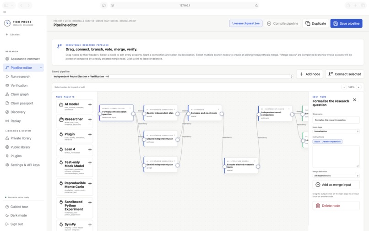Click output circle of Independent result comparison
The image size is (369, 231).
[292, 114]
